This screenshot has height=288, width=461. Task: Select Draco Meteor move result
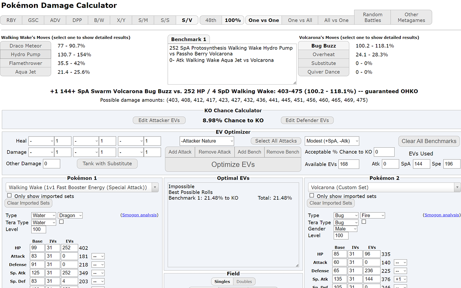click(x=26, y=46)
